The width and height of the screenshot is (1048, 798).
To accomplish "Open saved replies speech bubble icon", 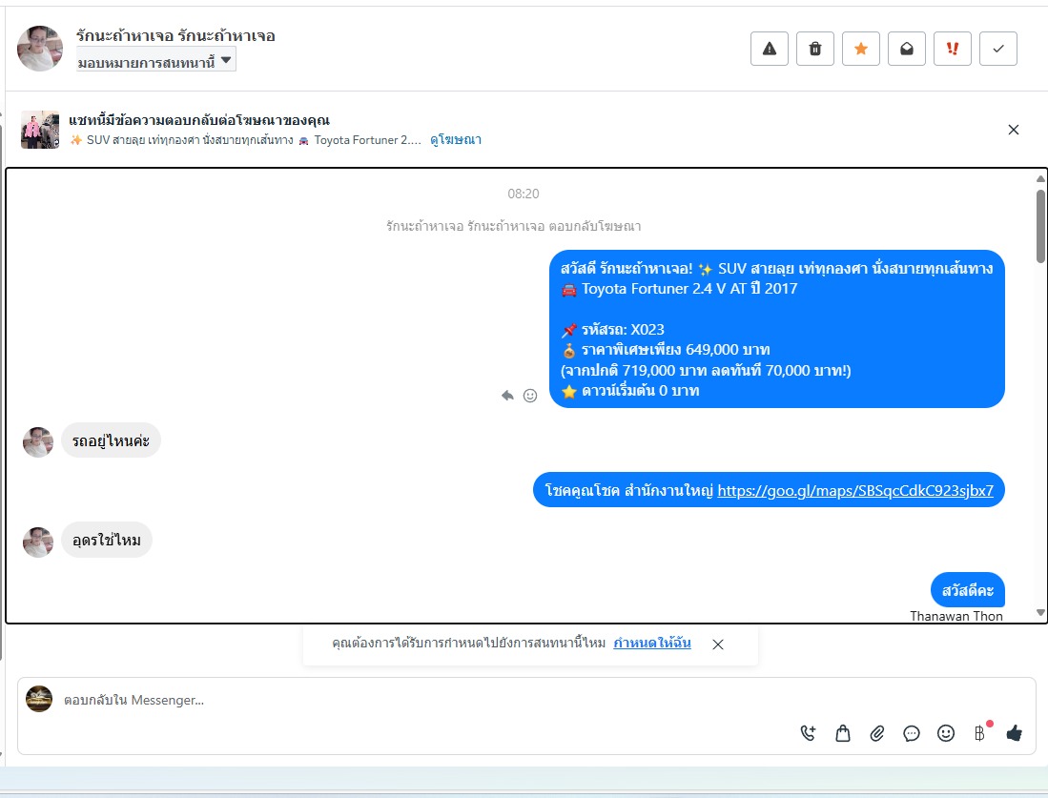I will 911,733.
